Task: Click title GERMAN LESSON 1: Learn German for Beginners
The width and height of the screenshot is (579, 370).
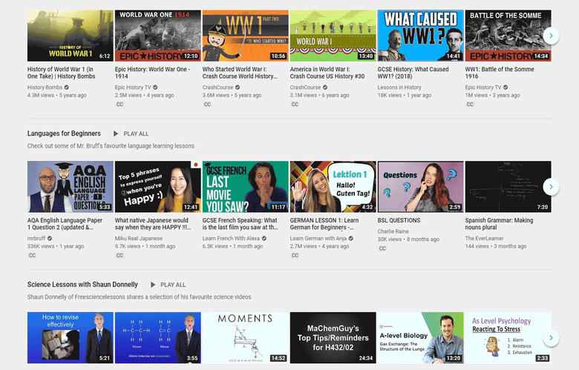Action: click(324, 223)
